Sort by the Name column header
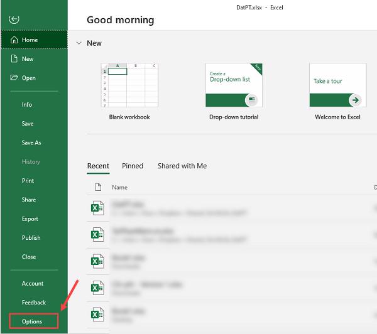377x334 pixels. (x=120, y=188)
